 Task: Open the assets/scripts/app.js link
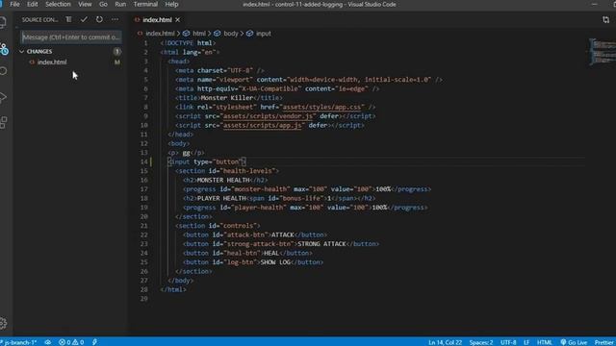pyautogui.click(x=263, y=125)
